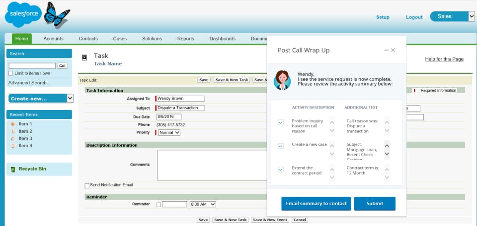Click the Due Date 8/6/2016 field
The width and height of the screenshot is (477, 226).
tap(169, 117)
